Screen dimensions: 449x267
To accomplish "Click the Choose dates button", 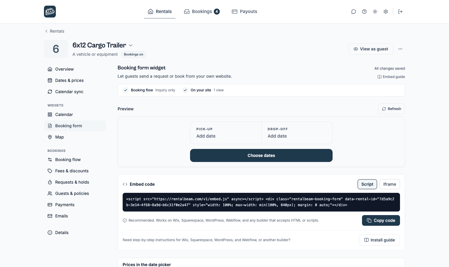I will pos(261,155).
